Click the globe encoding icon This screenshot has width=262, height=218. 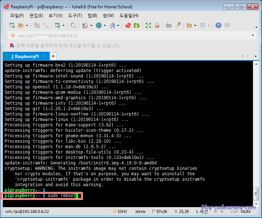[x=99, y=25]
